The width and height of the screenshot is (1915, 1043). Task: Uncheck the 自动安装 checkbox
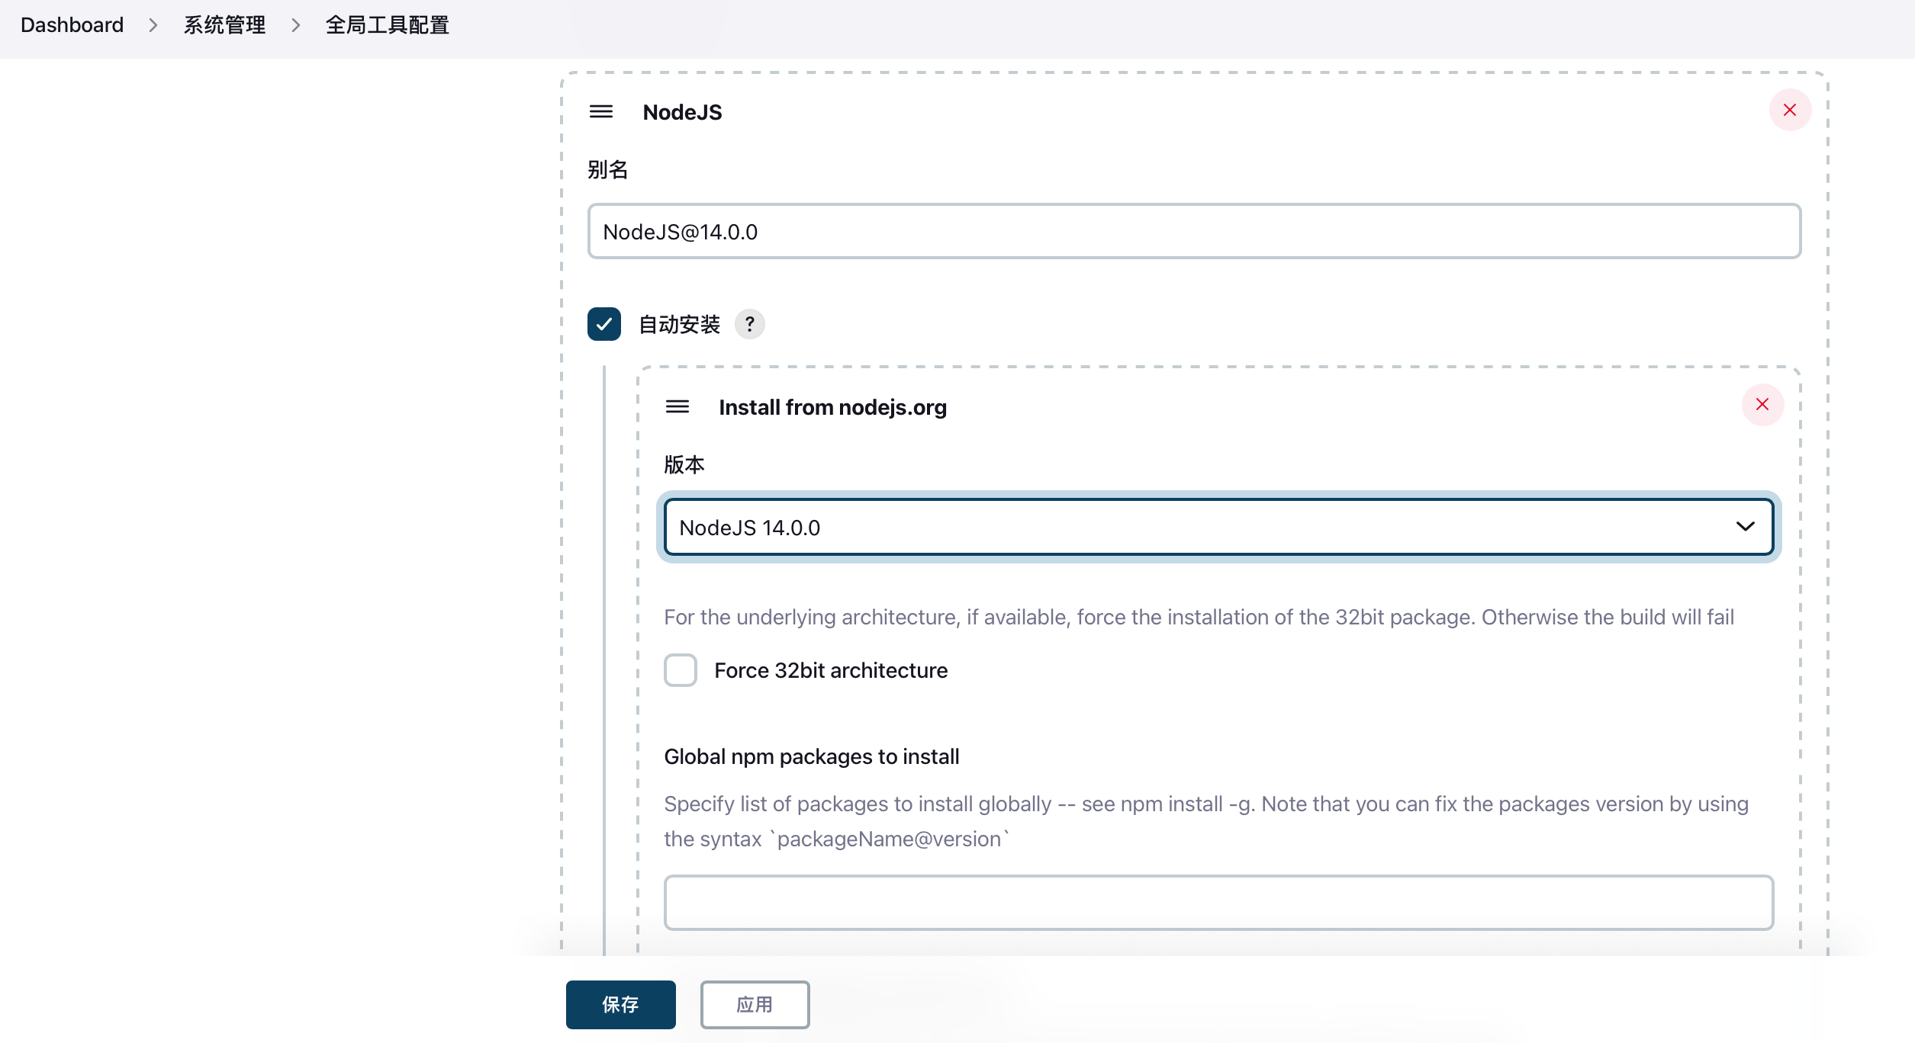click(x=604, y=324)
